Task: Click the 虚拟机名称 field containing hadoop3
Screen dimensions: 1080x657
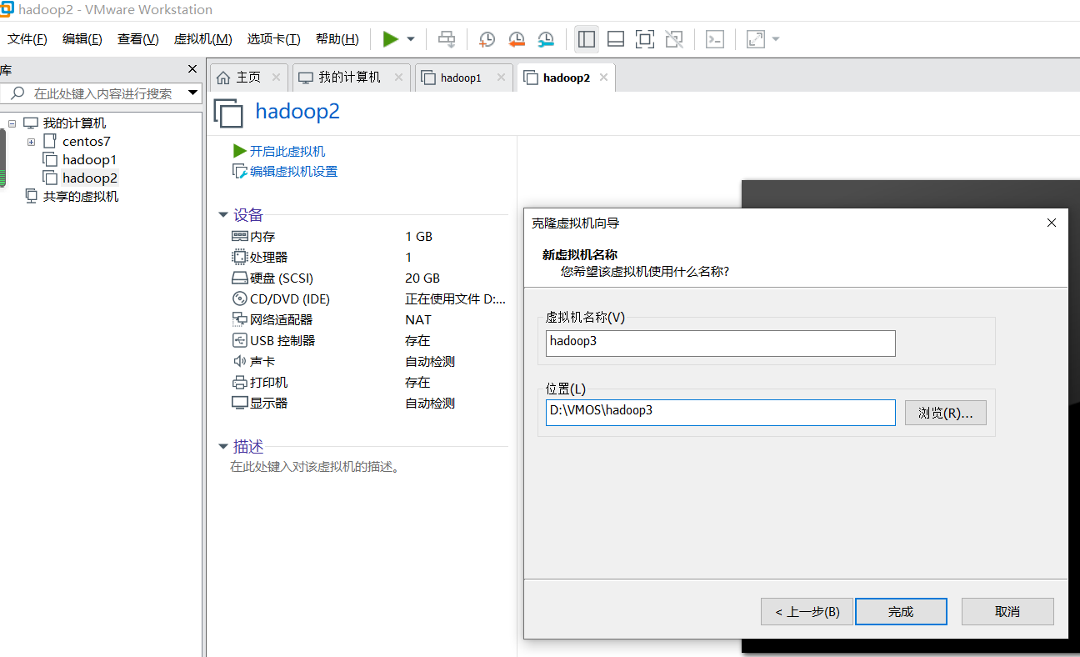Action: [720, 344]
